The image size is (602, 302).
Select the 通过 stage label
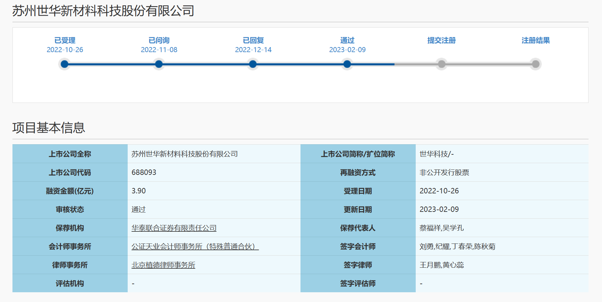click(x=347, y=40)
